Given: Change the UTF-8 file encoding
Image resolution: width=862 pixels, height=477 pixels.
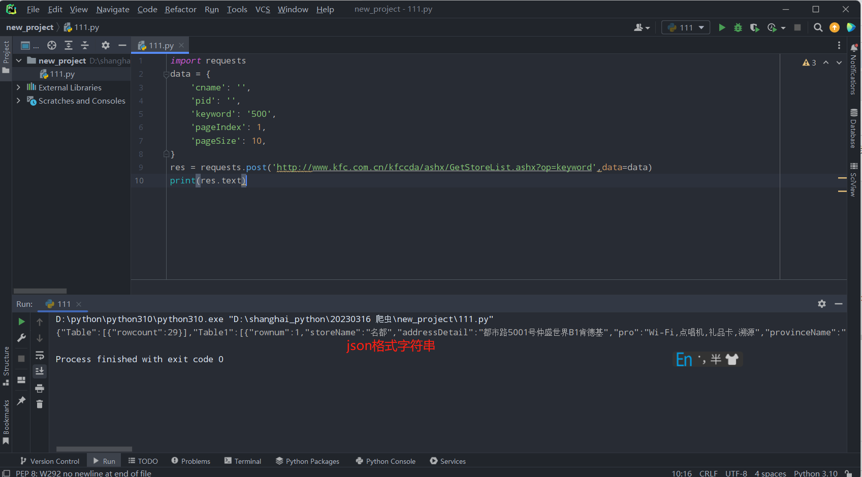Looking at the screenshot, I should [x=736, y=473].
